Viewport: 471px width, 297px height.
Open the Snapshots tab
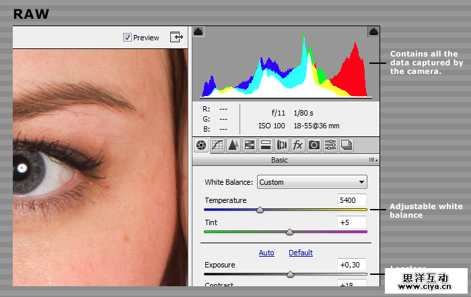pos(346,145)
